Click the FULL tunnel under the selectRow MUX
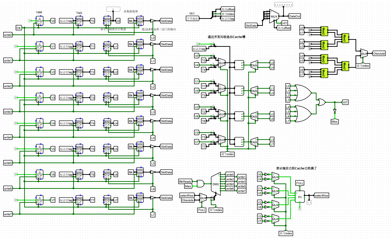This screenshot has width=391, height=238. coord(202,210)
